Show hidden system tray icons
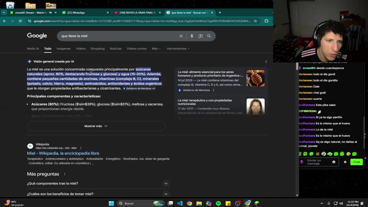368x207 pixels. coord(322,203)
